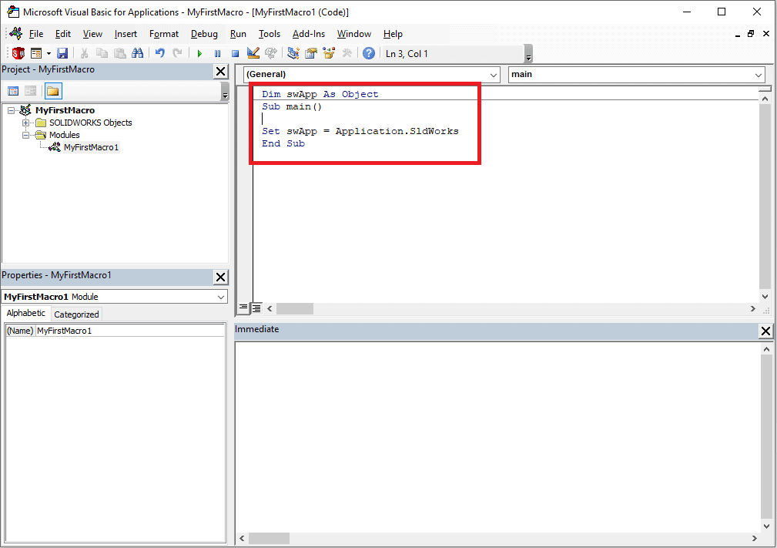Undo the last edit with the Undo arrow
Viewport: 777px width, 548px height.
159,53
